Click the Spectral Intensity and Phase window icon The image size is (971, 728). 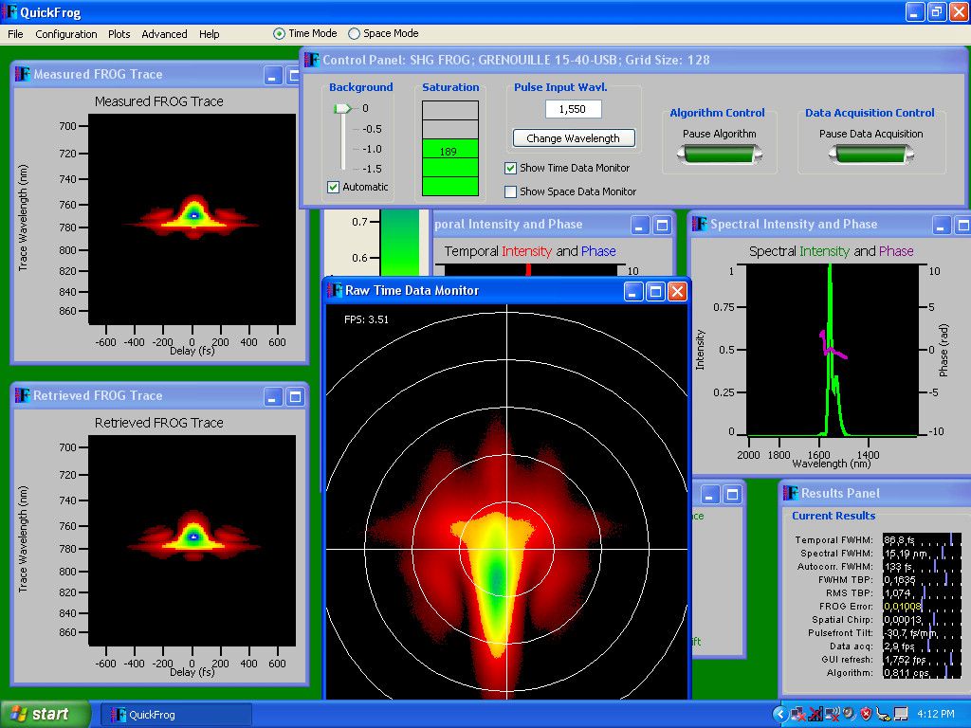(700, 225)
